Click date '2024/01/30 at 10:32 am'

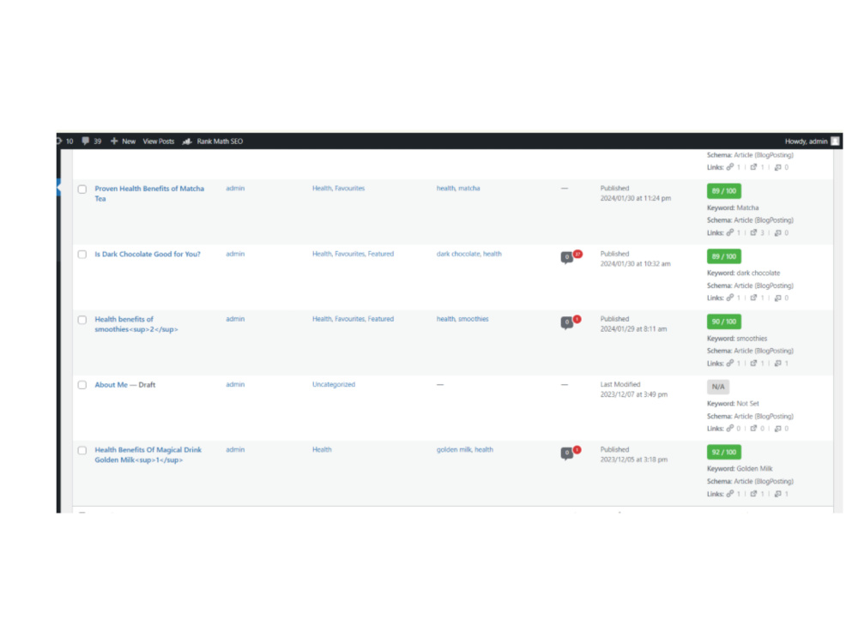coord(635,263)
